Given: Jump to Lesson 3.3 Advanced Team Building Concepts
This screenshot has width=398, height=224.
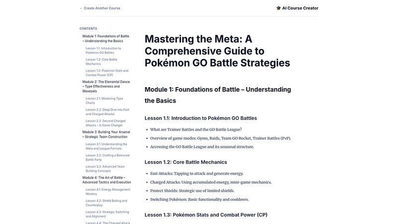Looking at the screenshot, I should (105, 169).
